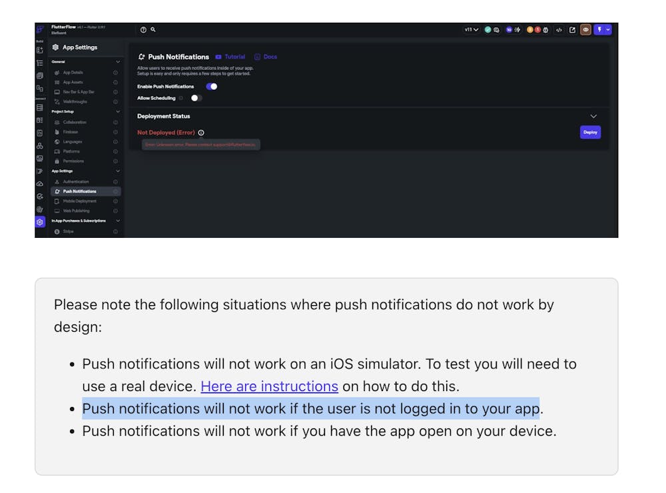Open the view code icon
666x493 pixels.
[x=559, y=30]
